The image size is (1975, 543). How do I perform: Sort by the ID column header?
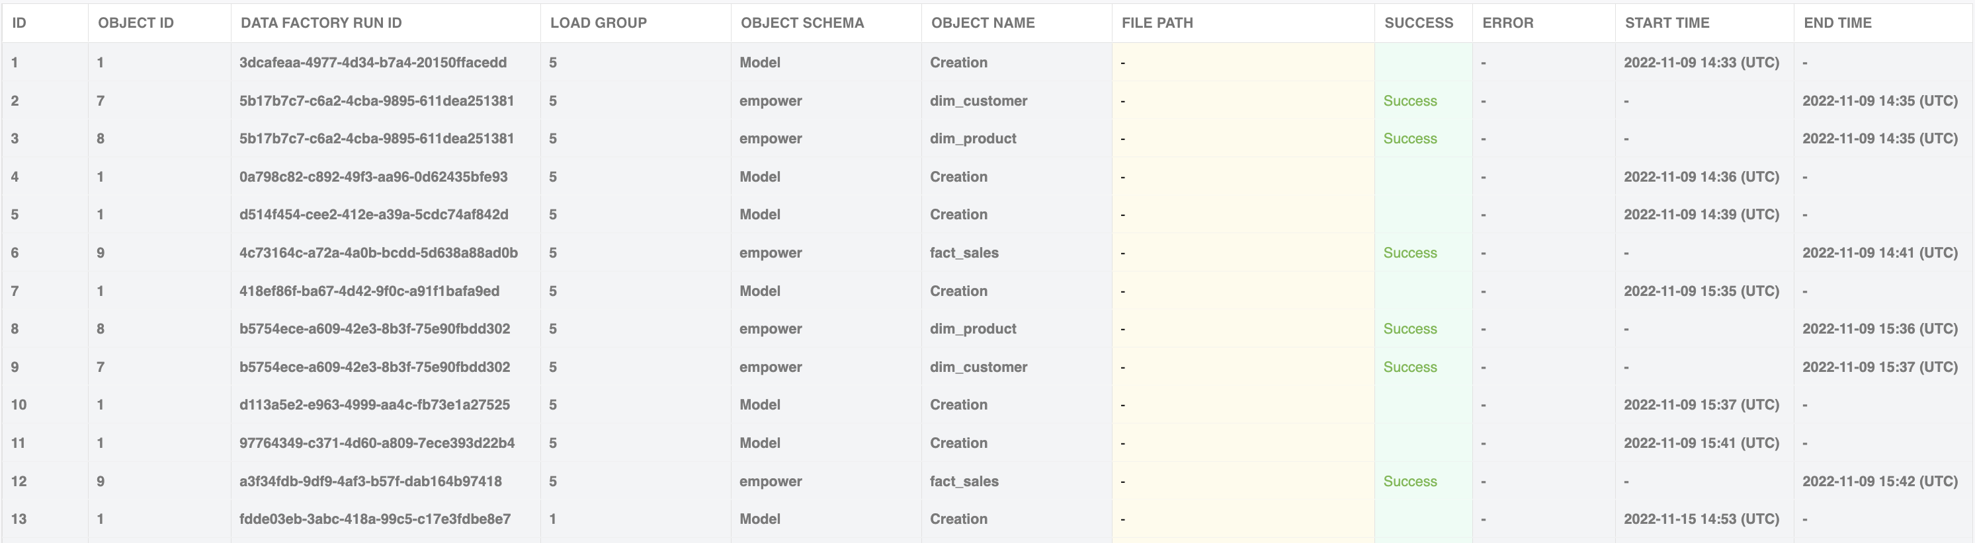click(x=19, y=23)
